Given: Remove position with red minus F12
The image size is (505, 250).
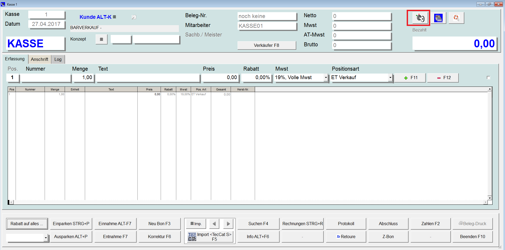Looking at the screenshot, I should pyautogui.click(x=443, y=78).
